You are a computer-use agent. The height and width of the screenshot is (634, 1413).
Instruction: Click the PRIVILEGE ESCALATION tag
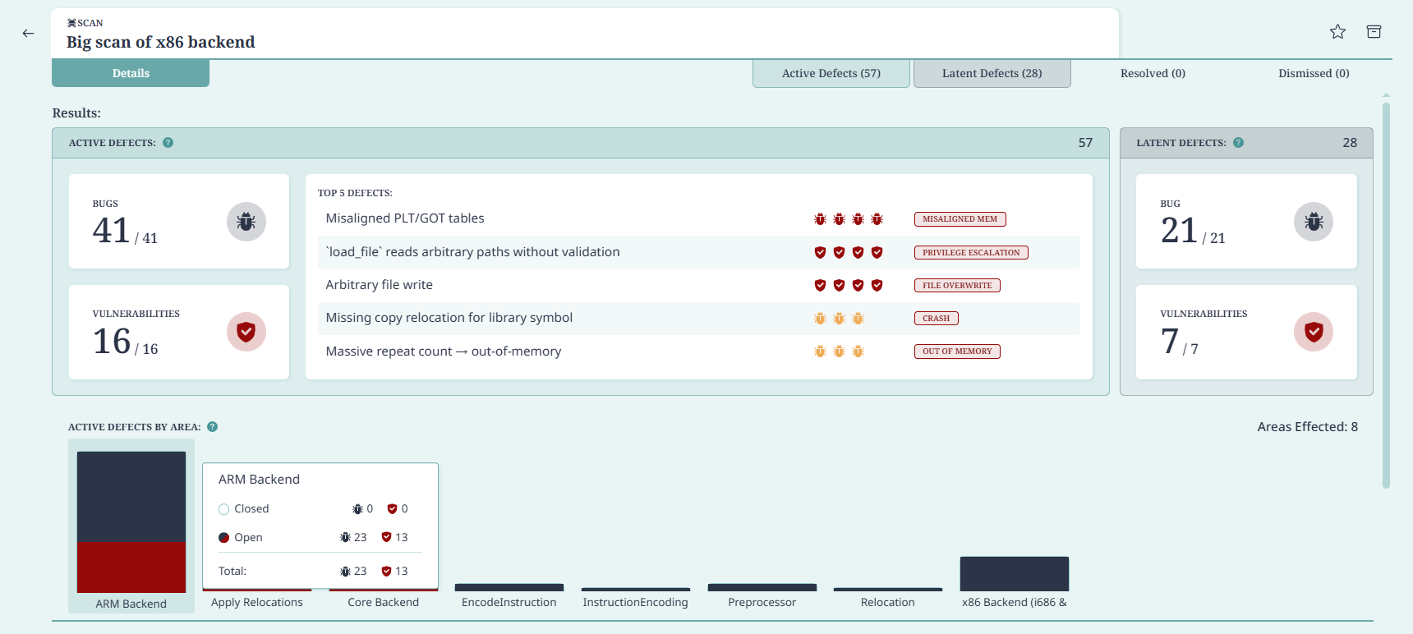[971, 252]
